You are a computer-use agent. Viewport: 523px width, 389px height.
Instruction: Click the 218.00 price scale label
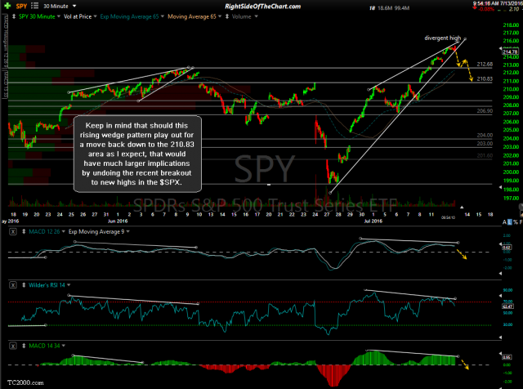pos(511,25)
